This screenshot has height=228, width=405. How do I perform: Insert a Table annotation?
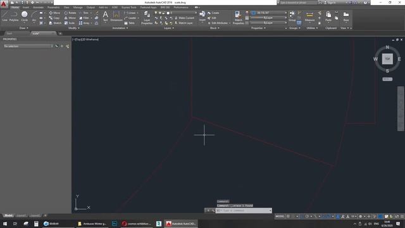pos(130,23)
